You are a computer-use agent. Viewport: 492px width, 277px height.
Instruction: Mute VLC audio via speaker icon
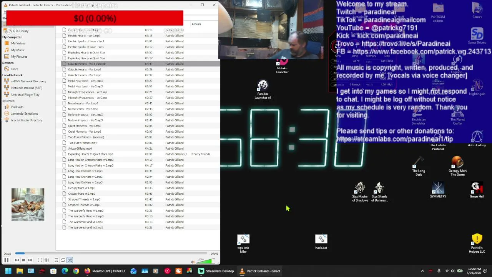coord(193,262)
